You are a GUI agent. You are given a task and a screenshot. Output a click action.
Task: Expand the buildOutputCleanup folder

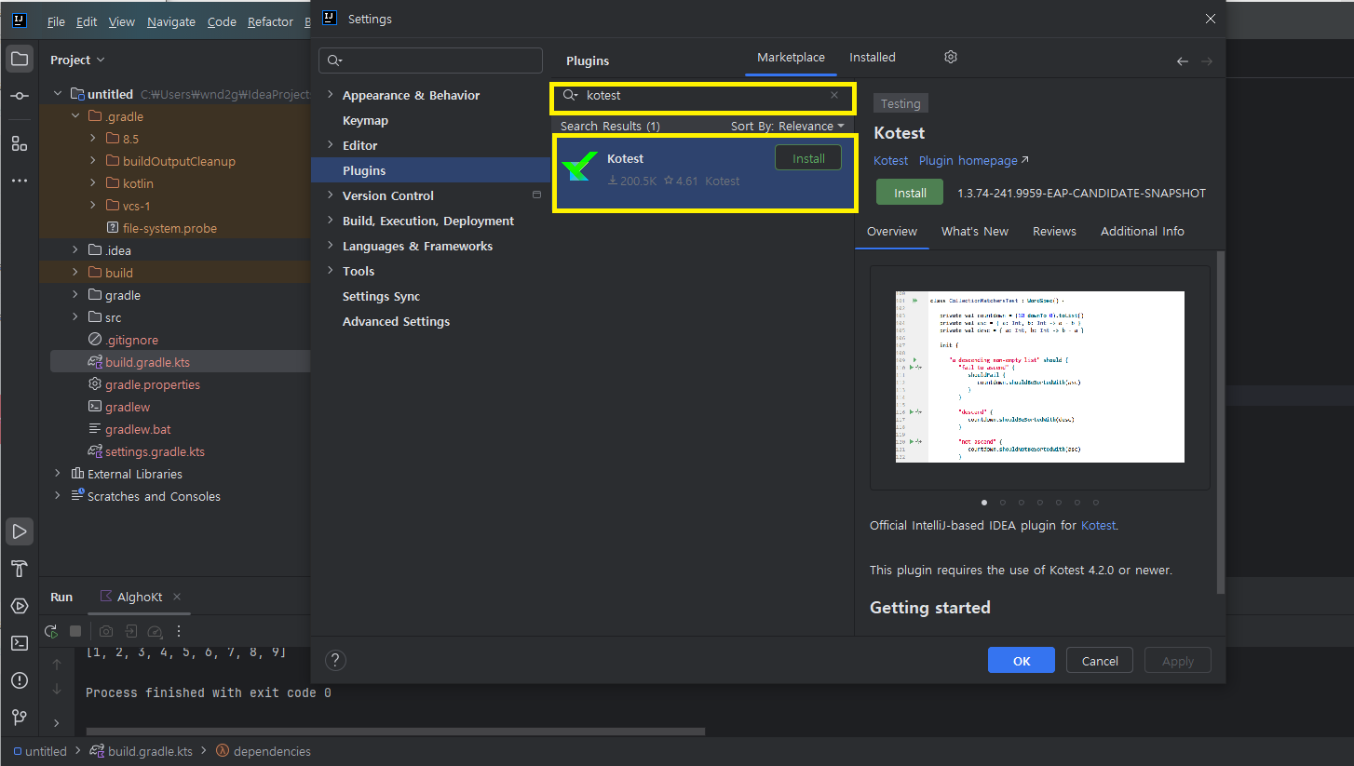click(x=93, y=161)
